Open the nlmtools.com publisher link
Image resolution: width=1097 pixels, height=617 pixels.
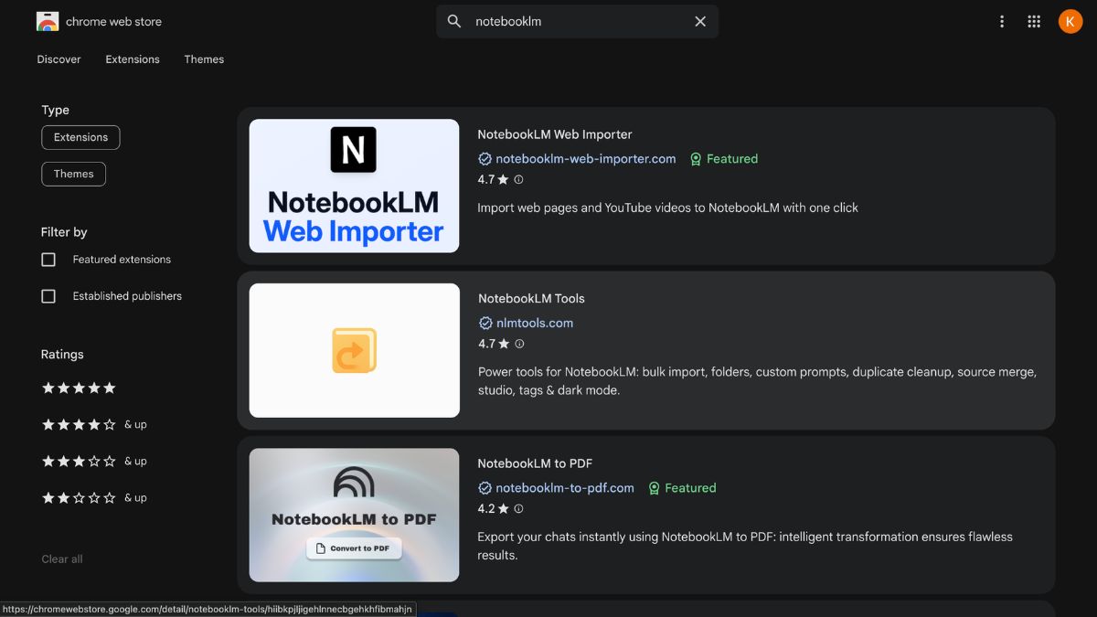click(x=535, y=324)
